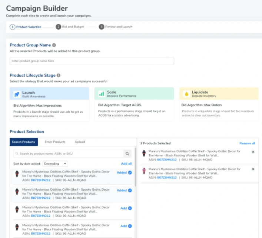This screenshot has width=262, height=238.
Task: Click first selected product's black coffin thumbnail
Action: pyautogui.click(x=144, y=153)
